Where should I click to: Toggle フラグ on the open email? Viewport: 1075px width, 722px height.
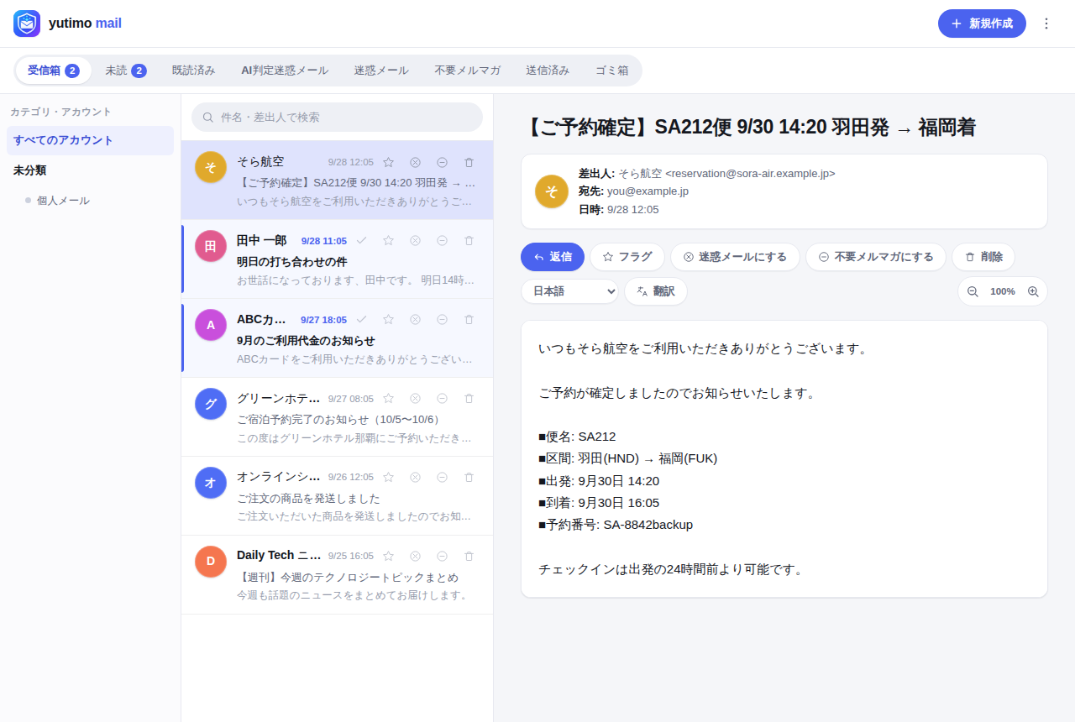pos(627,257)
